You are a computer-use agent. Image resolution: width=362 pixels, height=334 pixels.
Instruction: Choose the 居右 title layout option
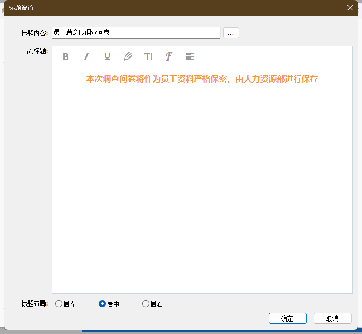(146, 304)
